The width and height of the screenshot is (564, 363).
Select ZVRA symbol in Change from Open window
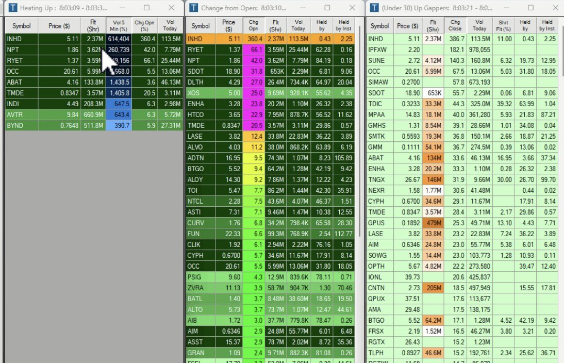tap(195, 287)
